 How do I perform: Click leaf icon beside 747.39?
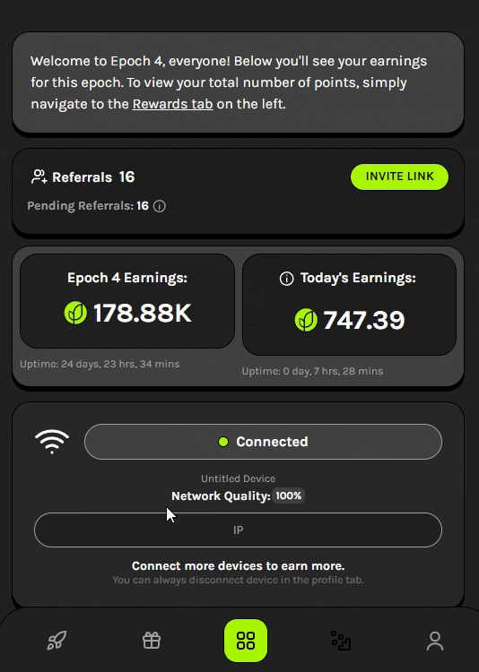306,320
